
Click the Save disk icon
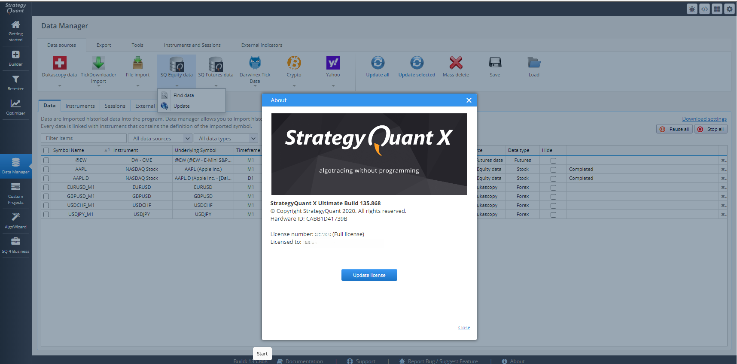tap(495, 63)
